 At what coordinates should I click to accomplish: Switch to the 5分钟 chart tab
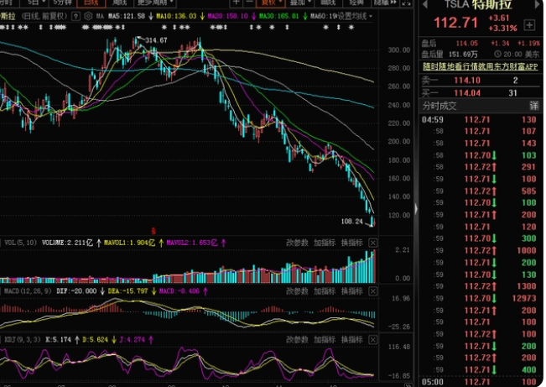click(62, 3)
